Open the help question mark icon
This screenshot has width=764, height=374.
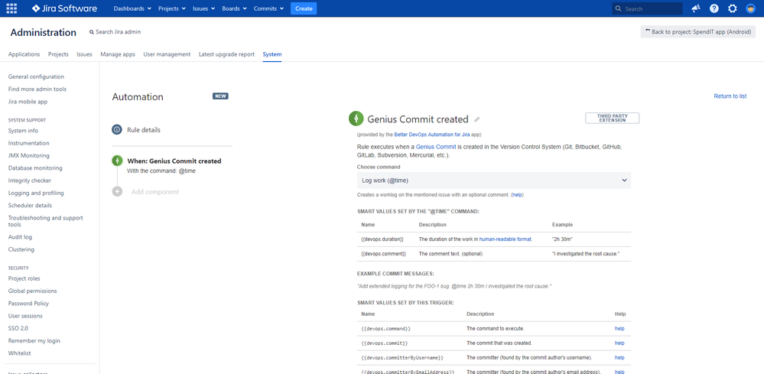point(714,8)
